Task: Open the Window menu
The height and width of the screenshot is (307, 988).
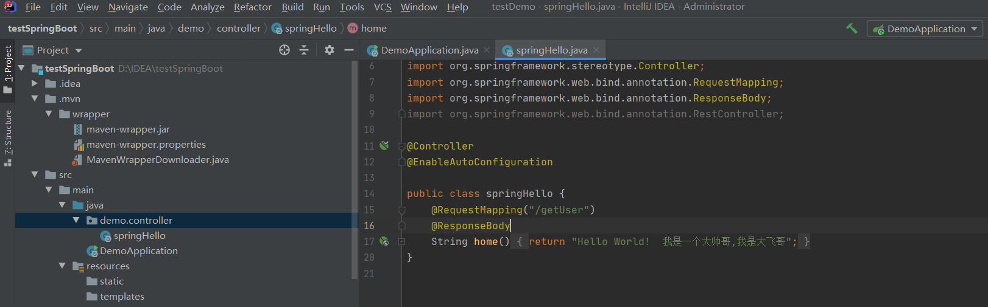Action: tap(419, 7)
